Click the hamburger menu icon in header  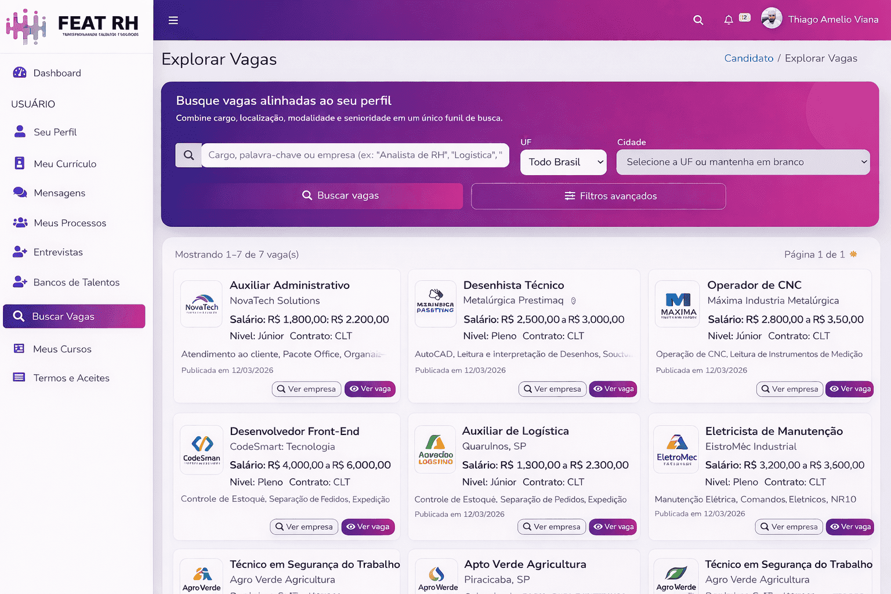(173, 20)
